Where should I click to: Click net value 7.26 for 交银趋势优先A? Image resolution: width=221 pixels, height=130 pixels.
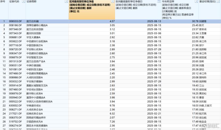pyautogui.click(x=112, y=122)
